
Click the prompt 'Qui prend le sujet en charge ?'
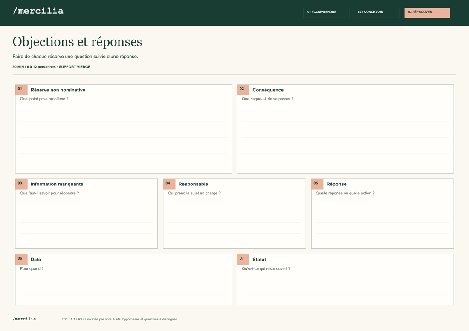click(194, 193)
